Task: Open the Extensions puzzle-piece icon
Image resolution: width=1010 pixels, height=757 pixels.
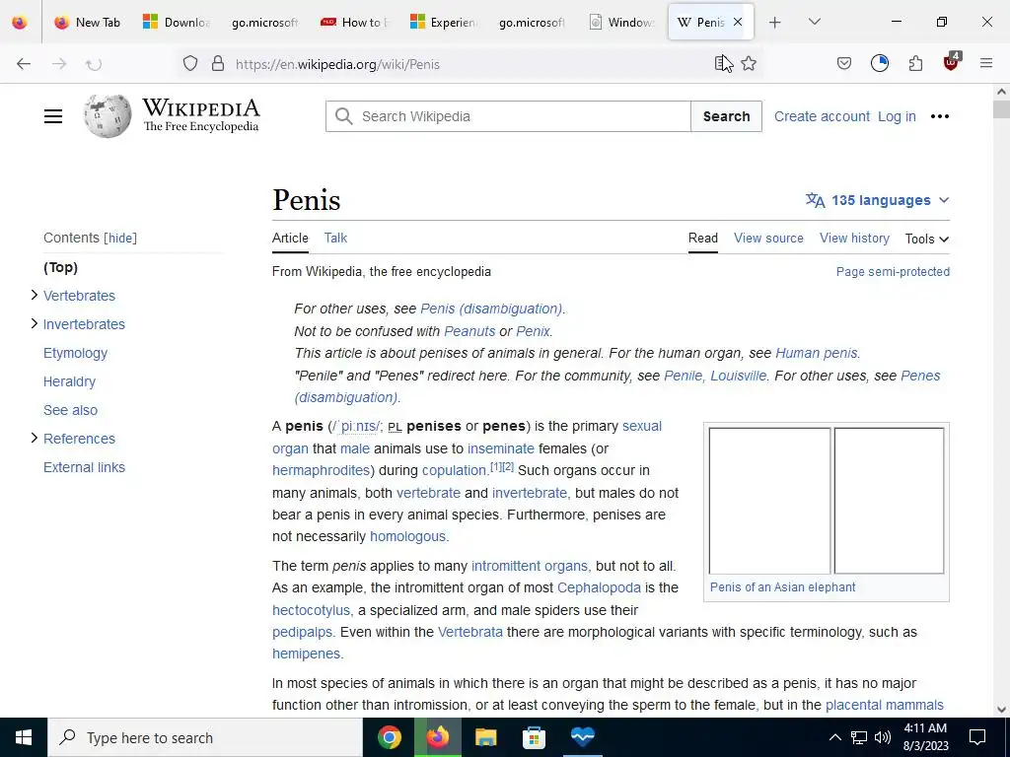Action: (915, 63)
